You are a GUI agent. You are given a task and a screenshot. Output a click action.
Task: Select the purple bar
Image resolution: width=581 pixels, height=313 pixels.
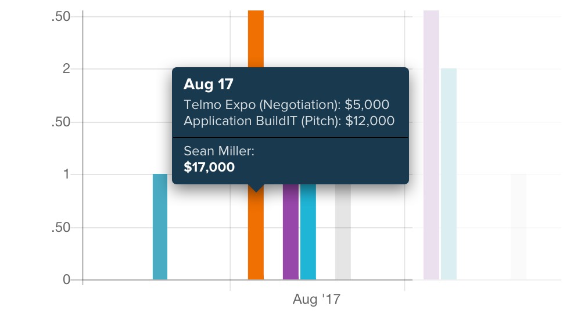tap(290, 232)
